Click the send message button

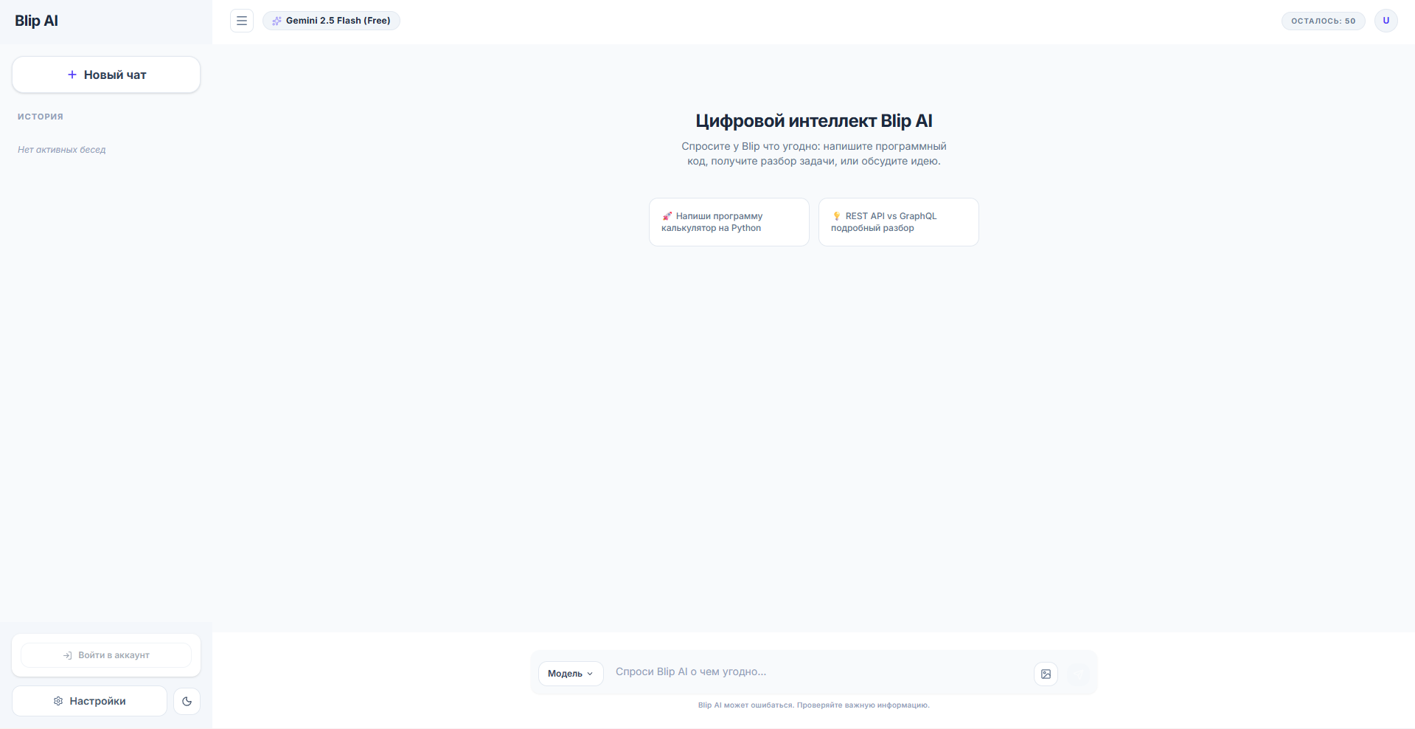pos(1078,674)
